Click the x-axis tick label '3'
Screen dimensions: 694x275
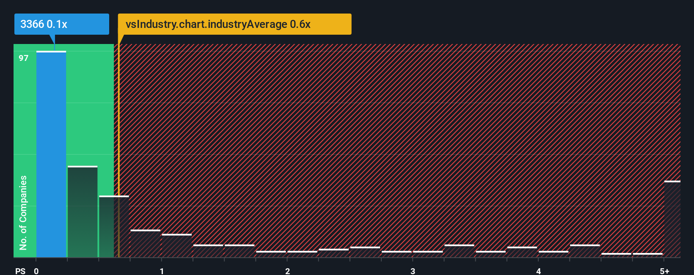(x=413, y=271)
